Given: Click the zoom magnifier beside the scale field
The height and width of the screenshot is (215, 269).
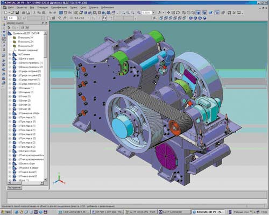Looking at the screenshot, I should click(139, 12).
